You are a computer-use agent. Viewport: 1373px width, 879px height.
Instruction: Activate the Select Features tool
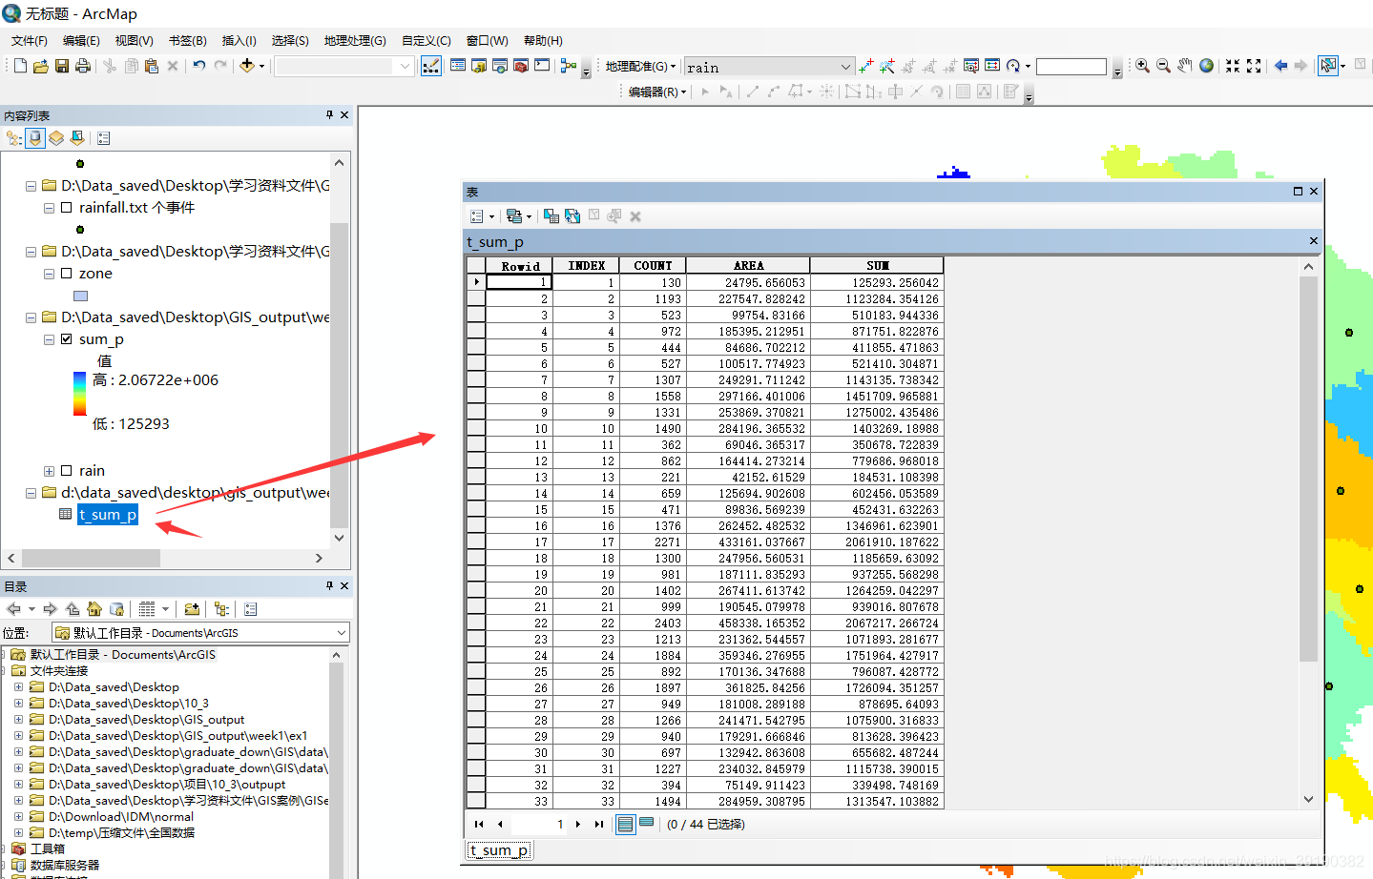(1328, 66)
